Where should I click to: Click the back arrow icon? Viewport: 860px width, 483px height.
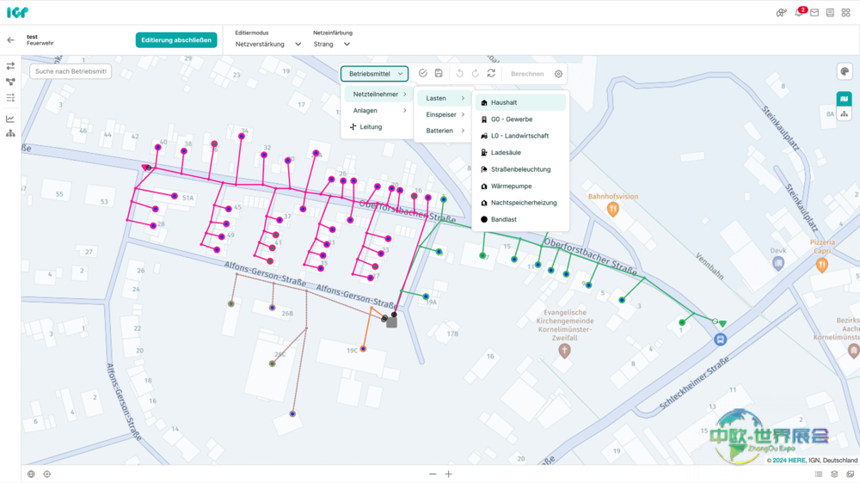point(10,40)
